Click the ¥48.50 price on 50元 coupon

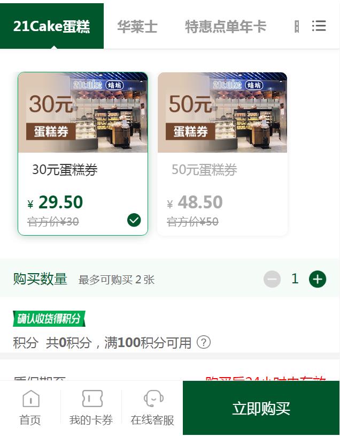pos(195,202)
